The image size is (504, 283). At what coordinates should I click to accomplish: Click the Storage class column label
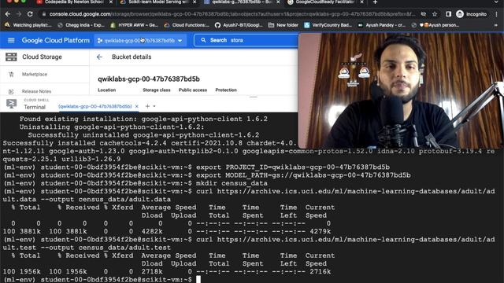[x=157, y=90]
